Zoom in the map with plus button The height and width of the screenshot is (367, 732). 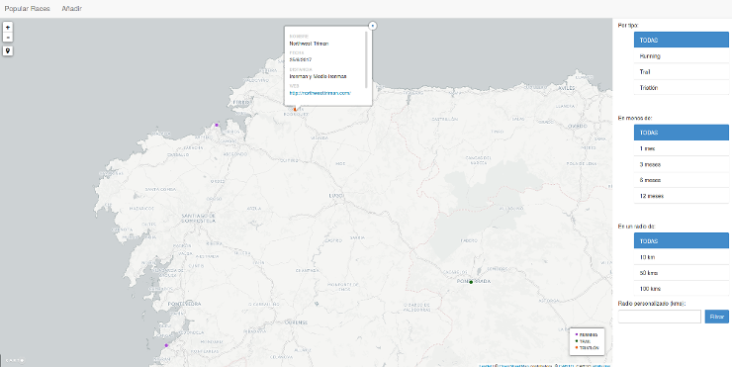[8, 28]
